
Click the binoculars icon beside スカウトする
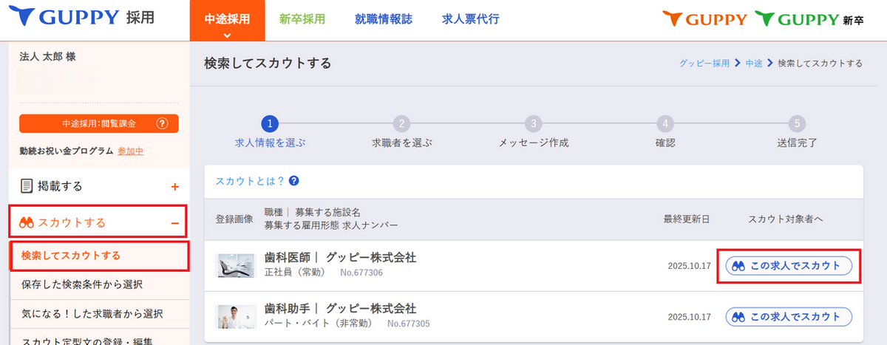pyautogui.click(x=28, y=222)
